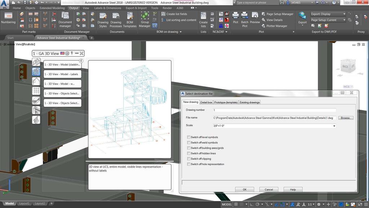This screenshot has height=208, width=369.
Task: Click Create lists icon
Action: point(203,20)
